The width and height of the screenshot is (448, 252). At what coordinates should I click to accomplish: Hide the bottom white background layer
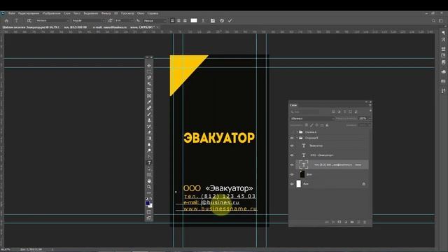click(292, 184)
